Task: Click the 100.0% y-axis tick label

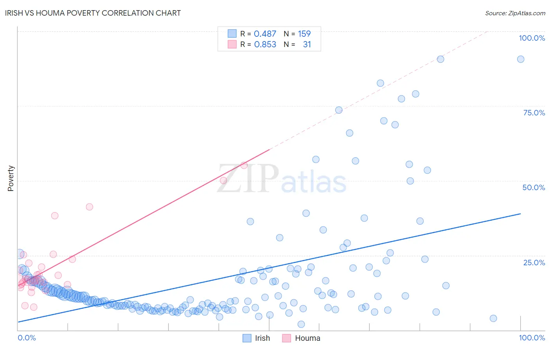Action: tap(532, 38)
